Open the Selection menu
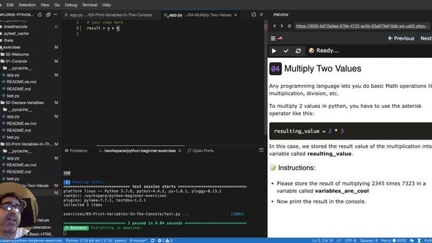This screenshot has width=432, height=243. tap(27, 5)
